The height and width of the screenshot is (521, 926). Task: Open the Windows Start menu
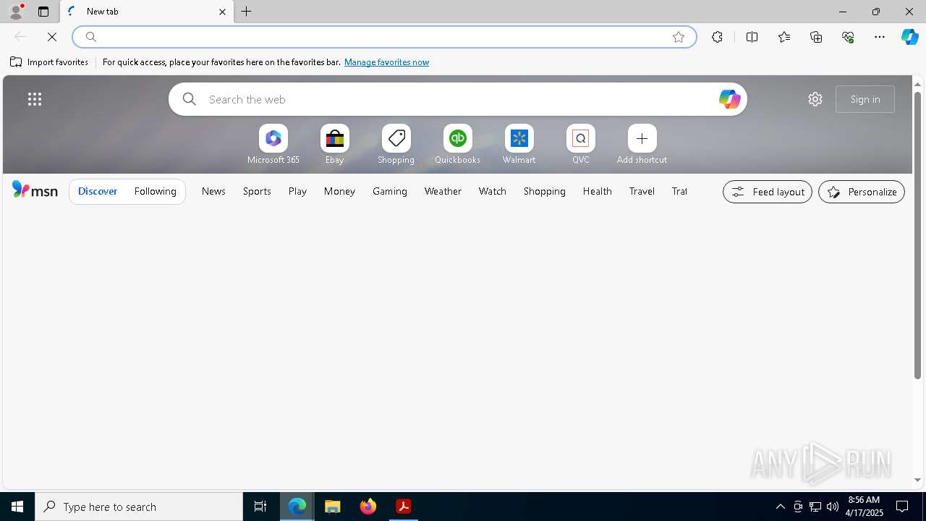click(x=17, y=507)
